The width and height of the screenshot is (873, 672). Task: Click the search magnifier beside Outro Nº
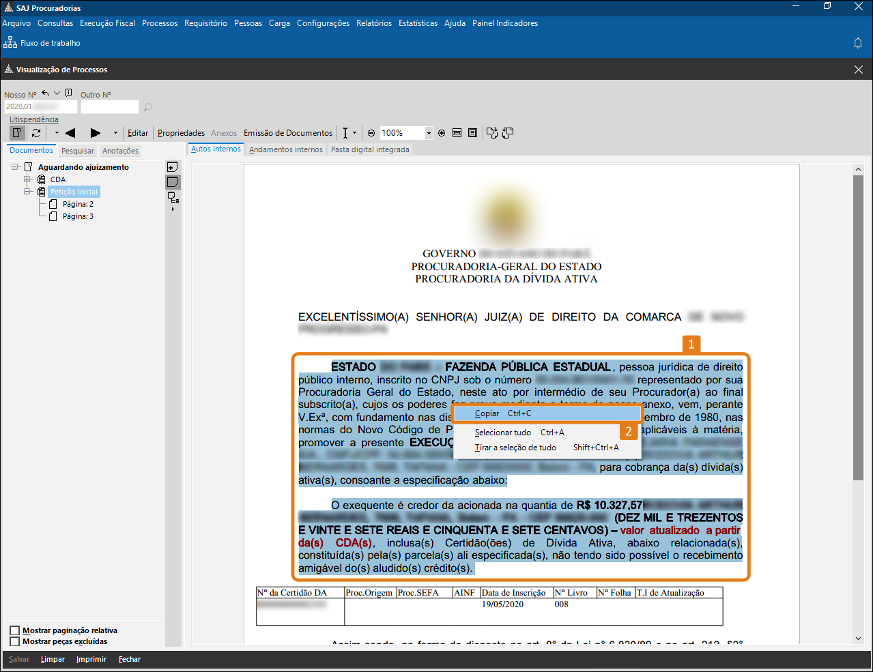coord(148,107)
